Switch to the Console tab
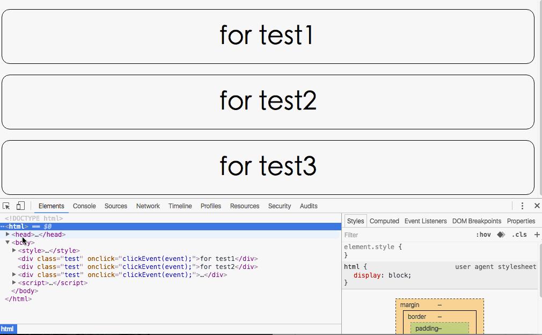 (84, 206)
